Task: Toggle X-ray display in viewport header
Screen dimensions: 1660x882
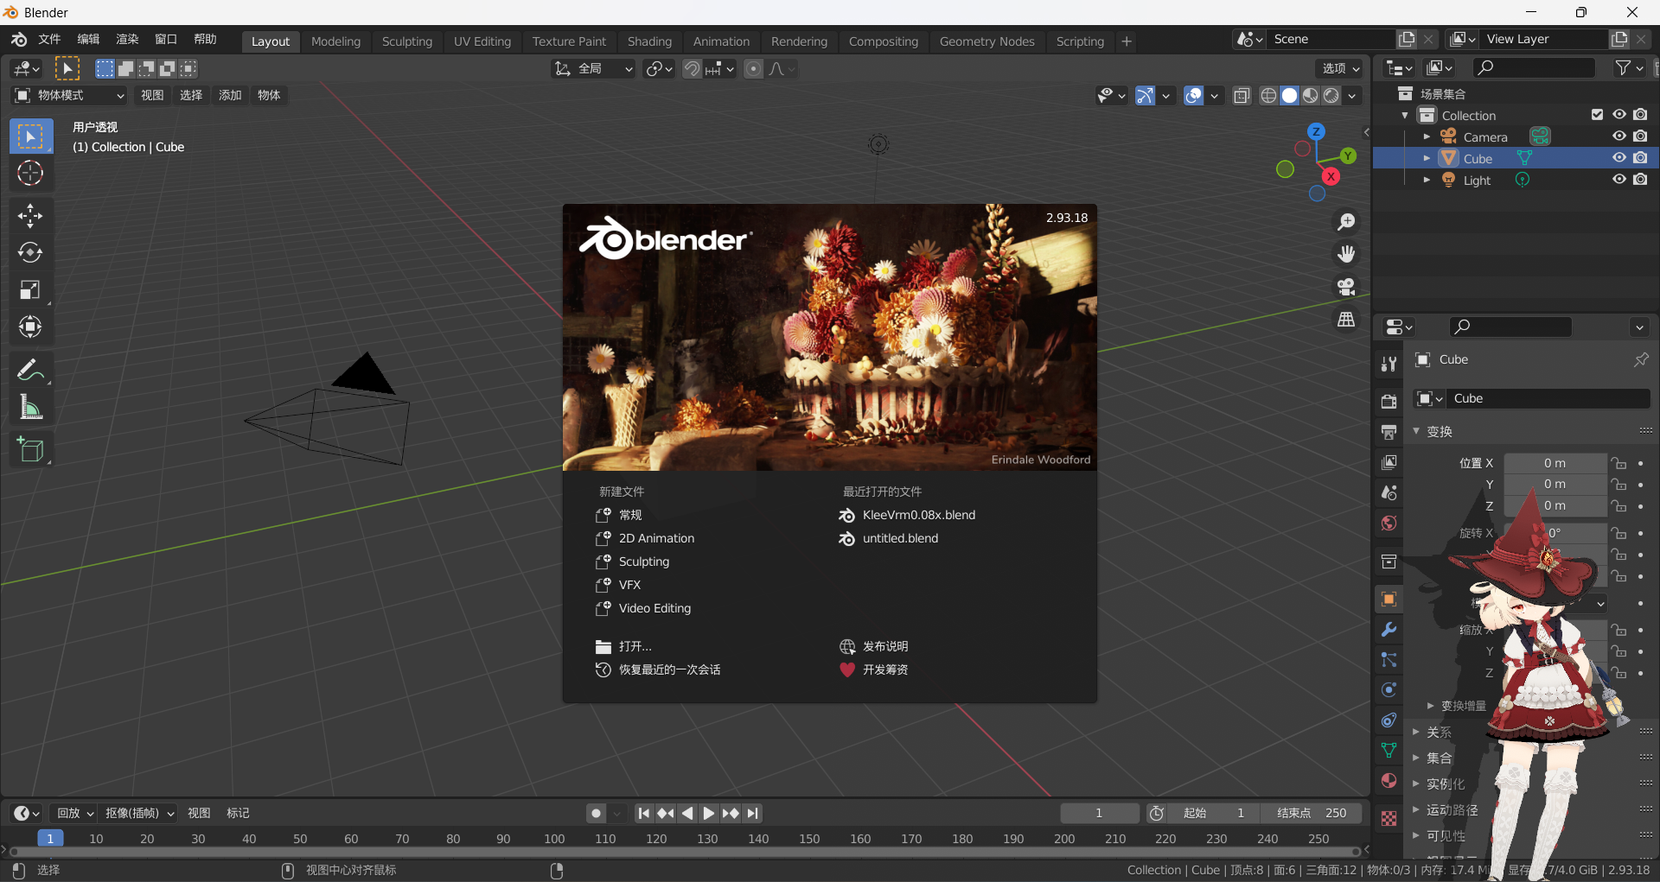Action: [1242, 96]
